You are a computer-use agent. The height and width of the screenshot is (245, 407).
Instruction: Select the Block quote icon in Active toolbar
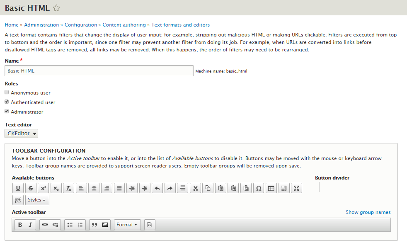pyautogui.click(x=94, y=225)
